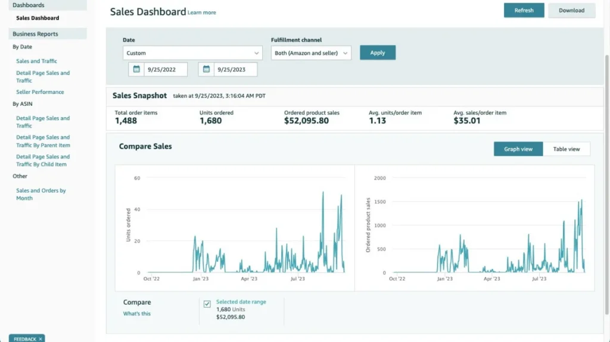Open Sales and Orders by Month

41,194
